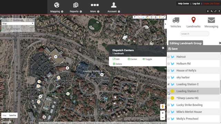
Task: Click the Street View pegman icon
Action: click(x=163, y=106)
